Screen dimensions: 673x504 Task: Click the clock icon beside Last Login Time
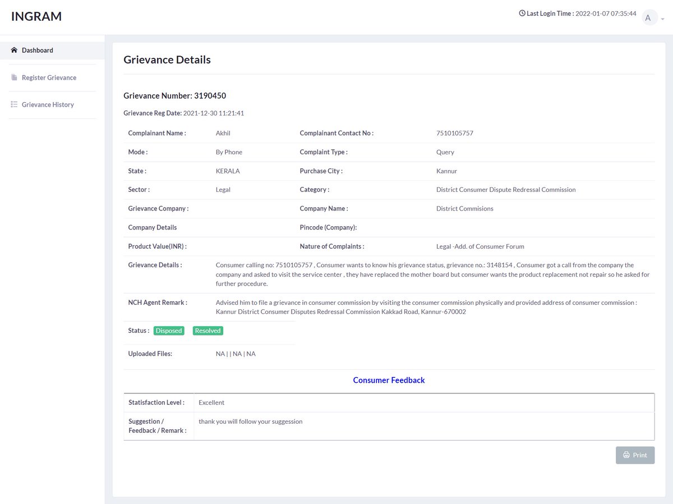[522, 13]
